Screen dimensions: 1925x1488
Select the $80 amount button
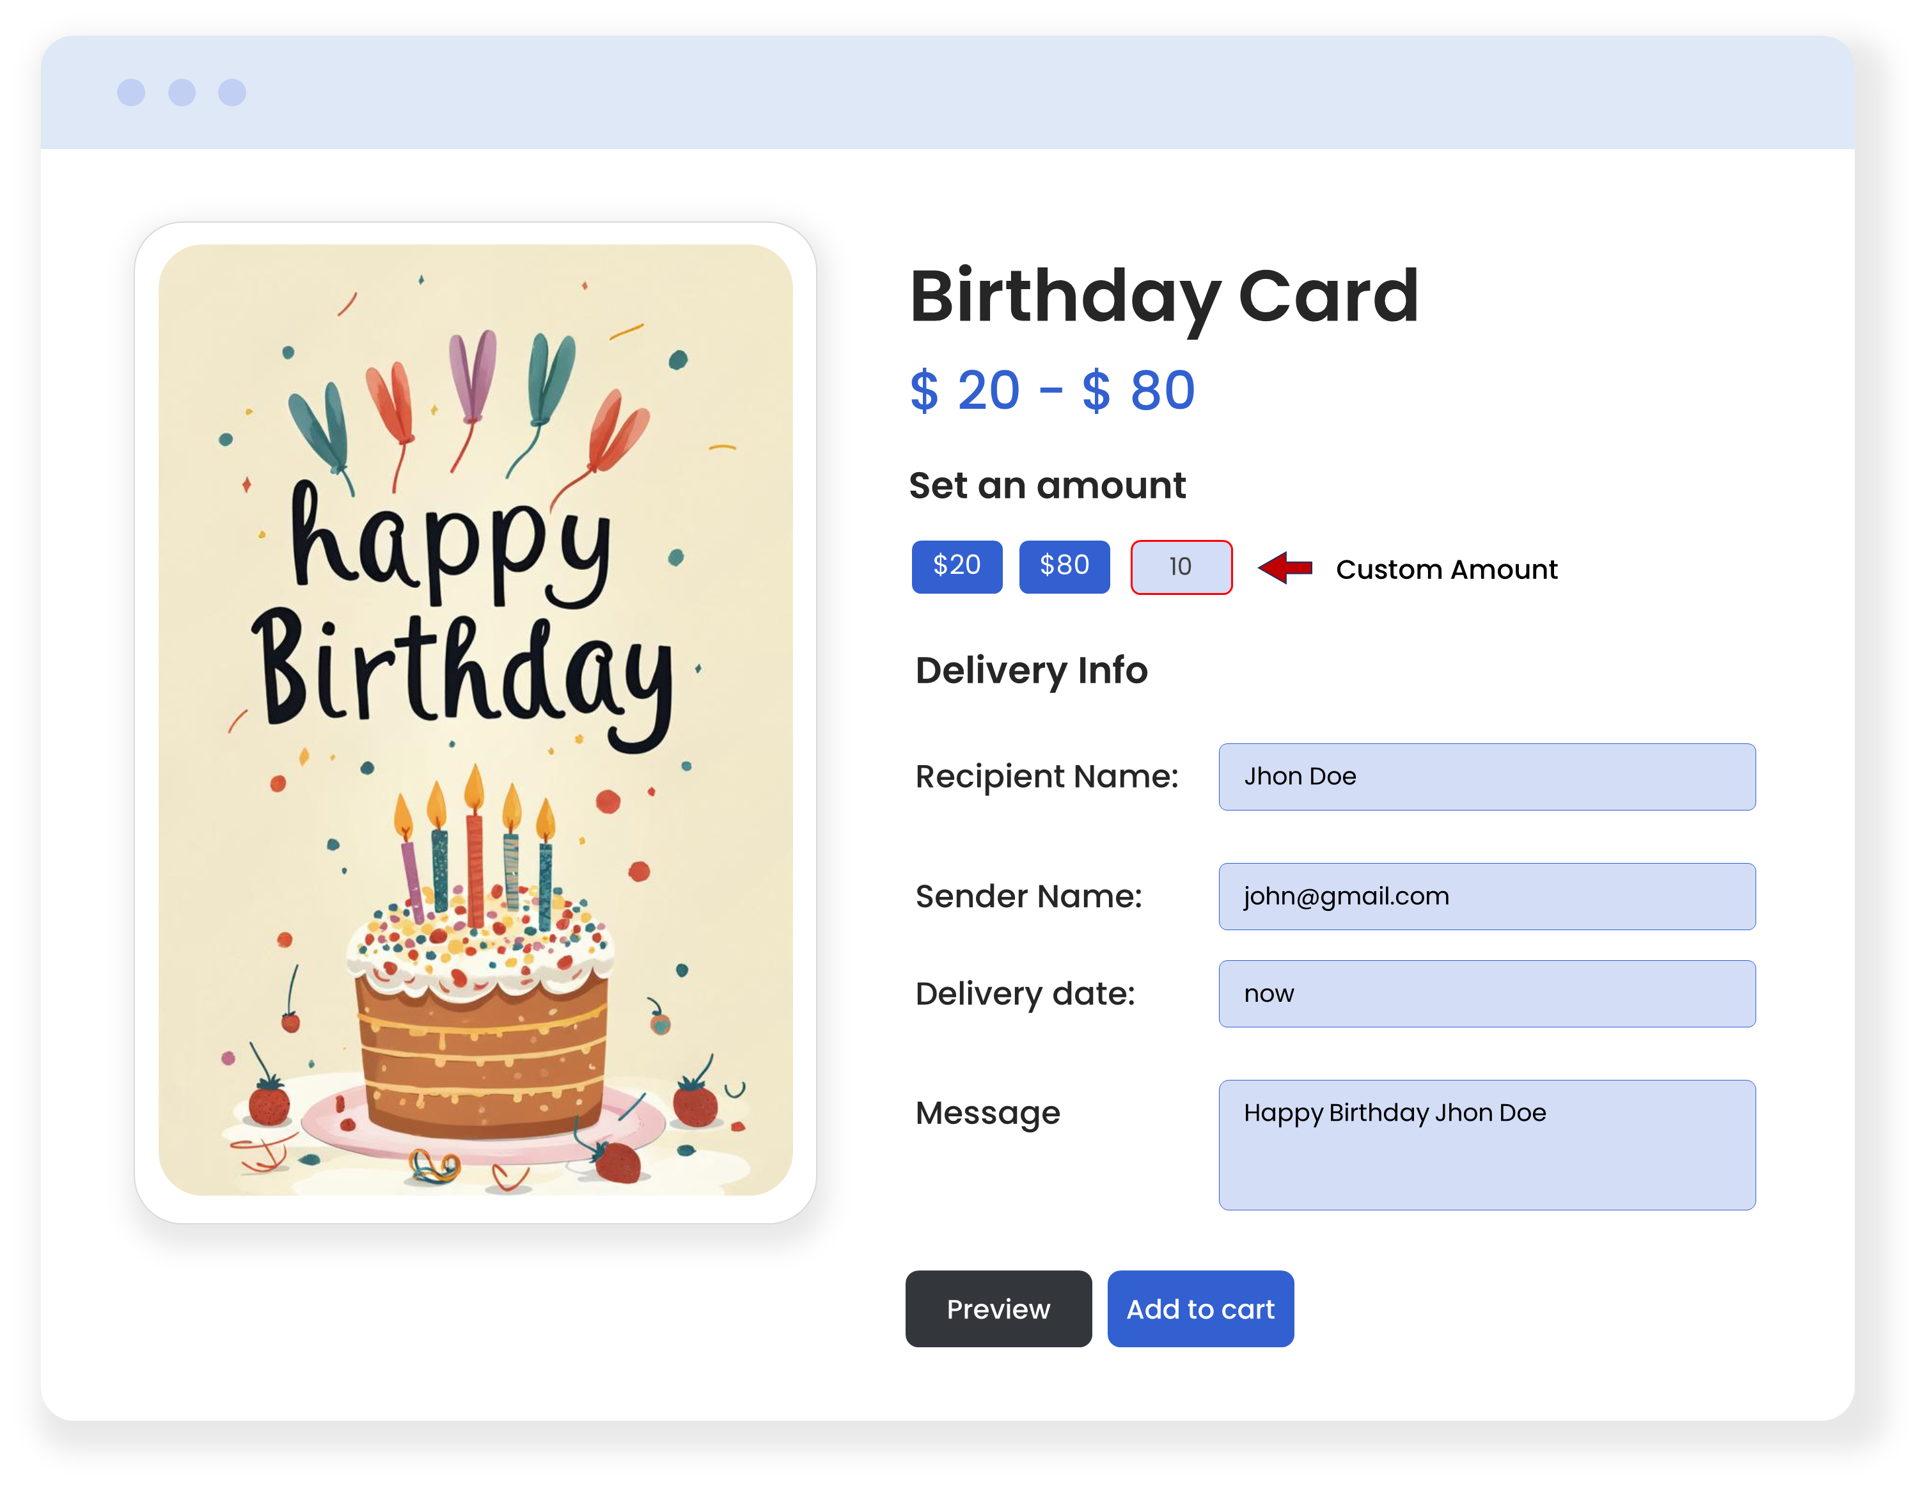click(x=1064, y=567)
